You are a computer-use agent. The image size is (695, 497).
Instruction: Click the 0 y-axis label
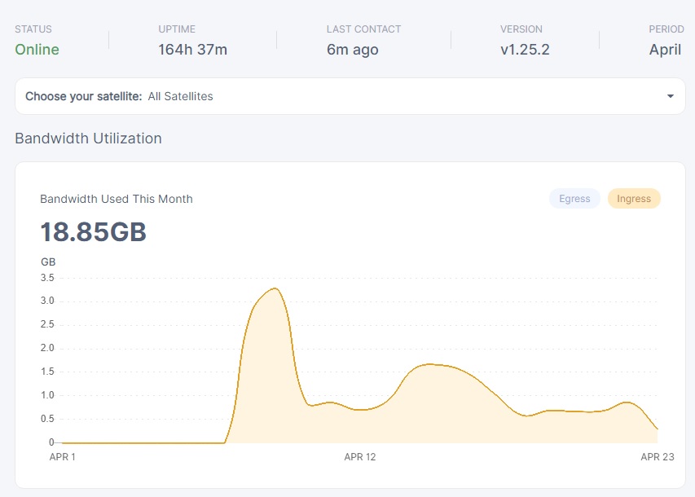[51, 442]
